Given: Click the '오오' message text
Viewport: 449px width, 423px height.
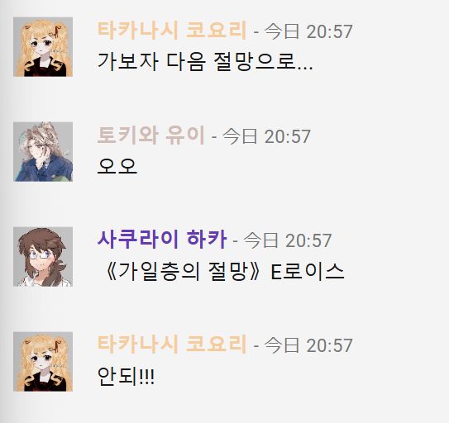Looking at the screenshot, I should [x=117, y=167].
